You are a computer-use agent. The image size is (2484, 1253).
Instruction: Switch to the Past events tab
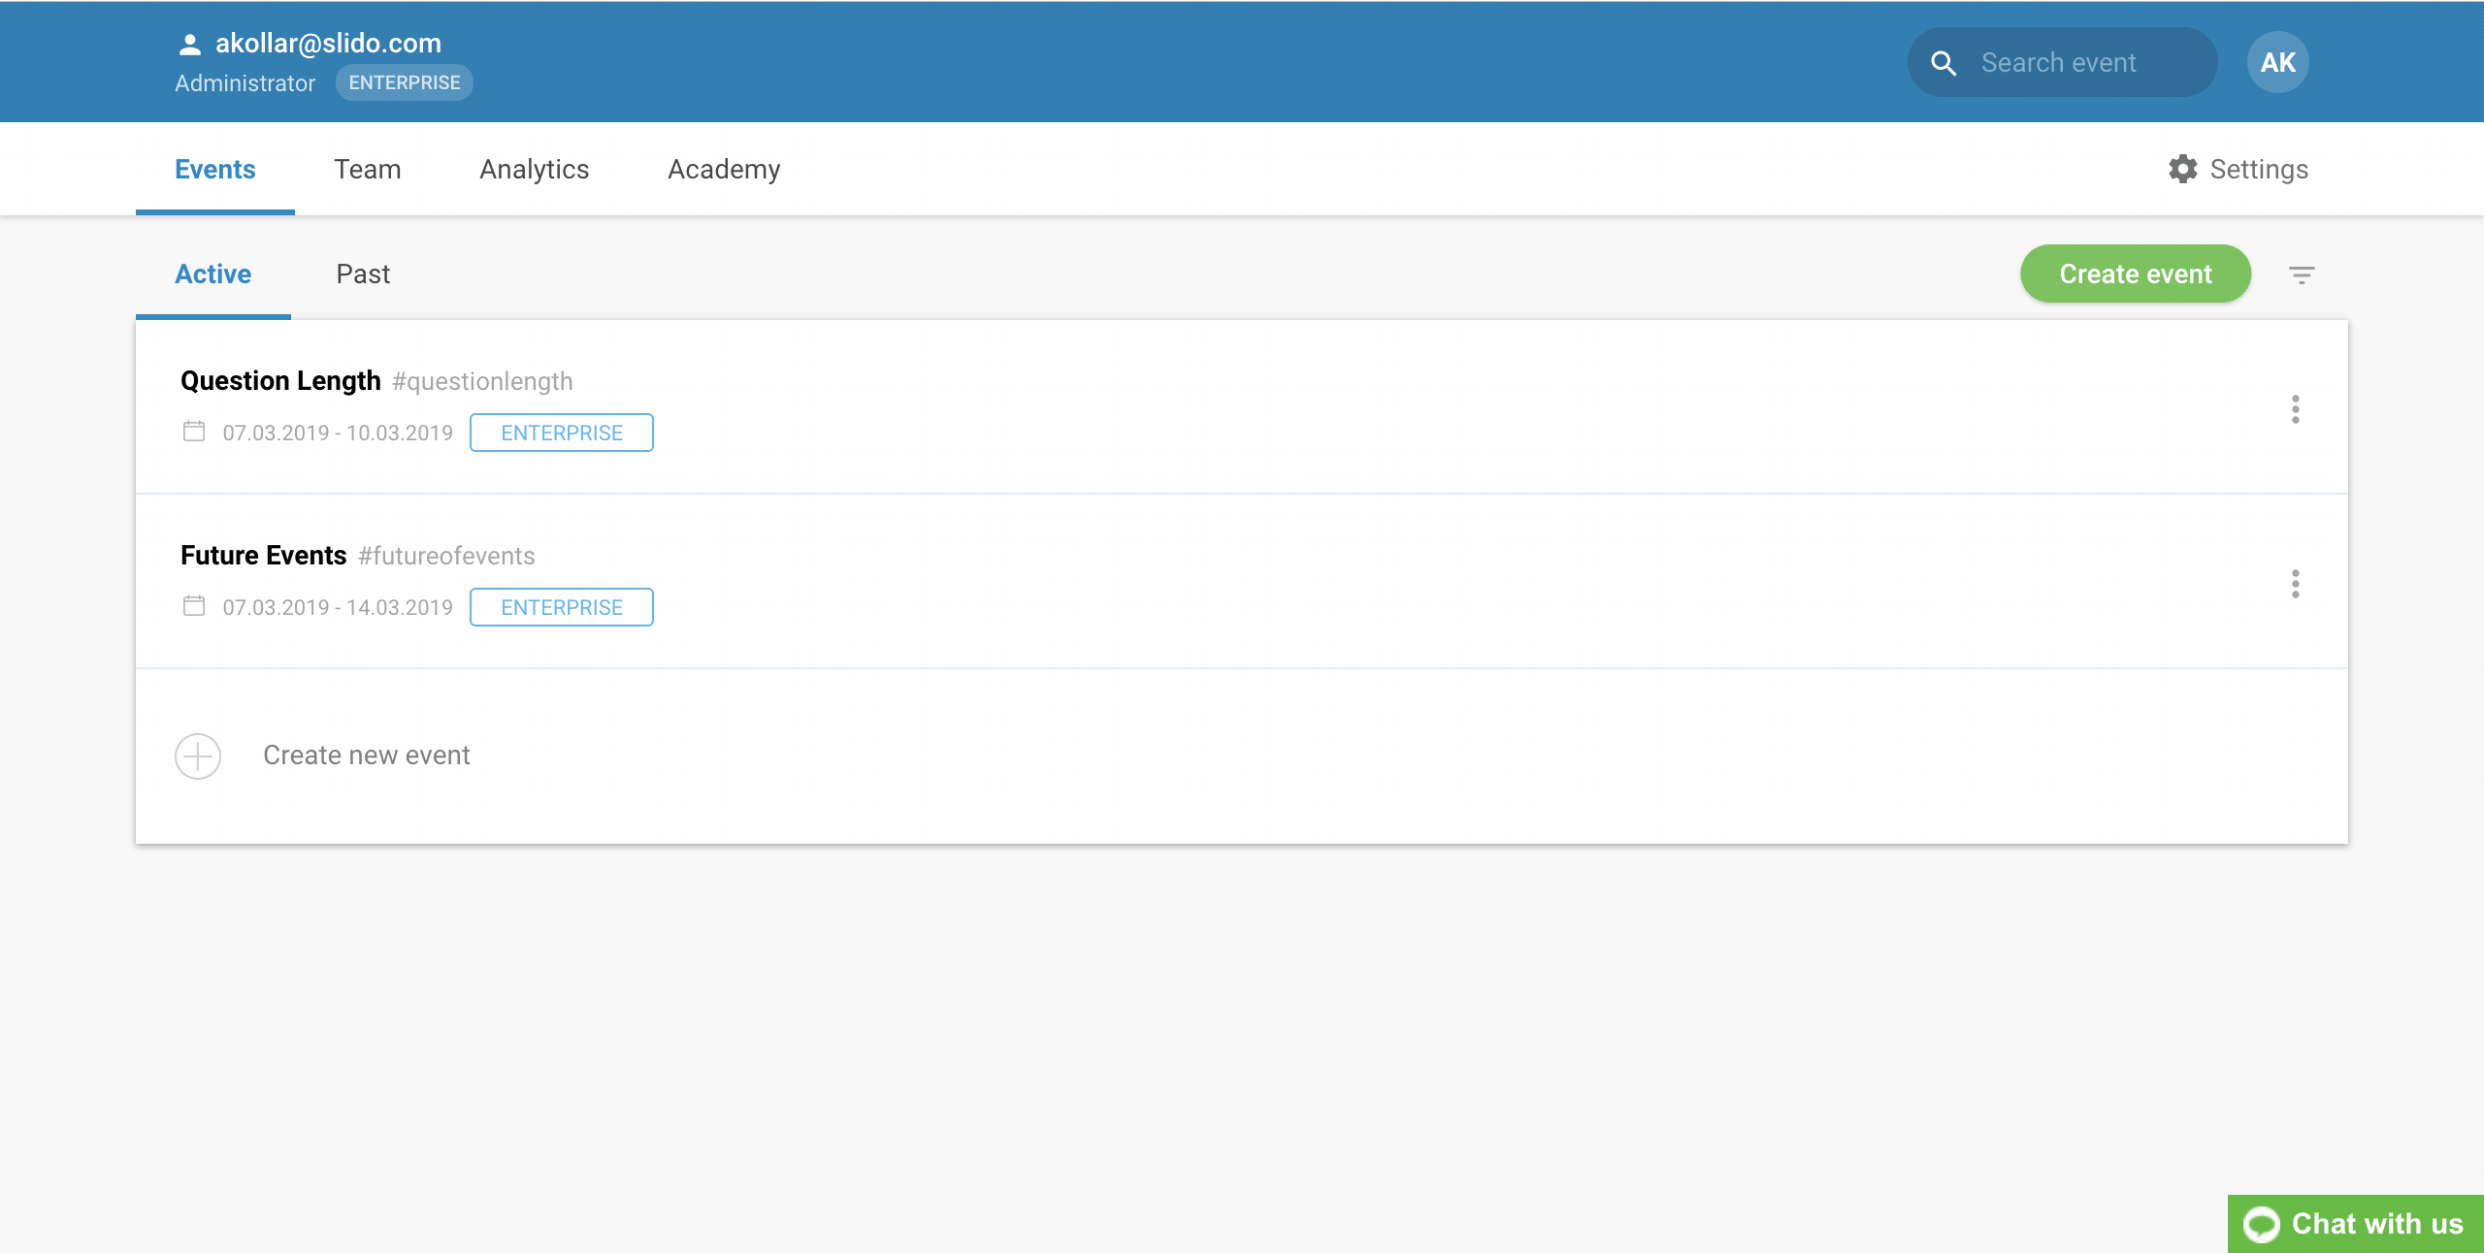pyautogui.click(x=363, y=274)
